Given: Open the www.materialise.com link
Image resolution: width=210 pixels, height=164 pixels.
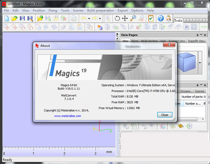Looking at the screenshot, I should point(68,116).
